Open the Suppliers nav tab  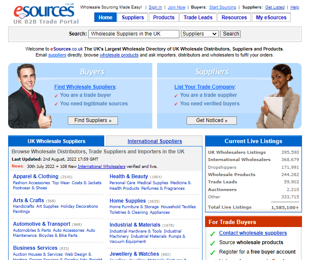point(133,18)
